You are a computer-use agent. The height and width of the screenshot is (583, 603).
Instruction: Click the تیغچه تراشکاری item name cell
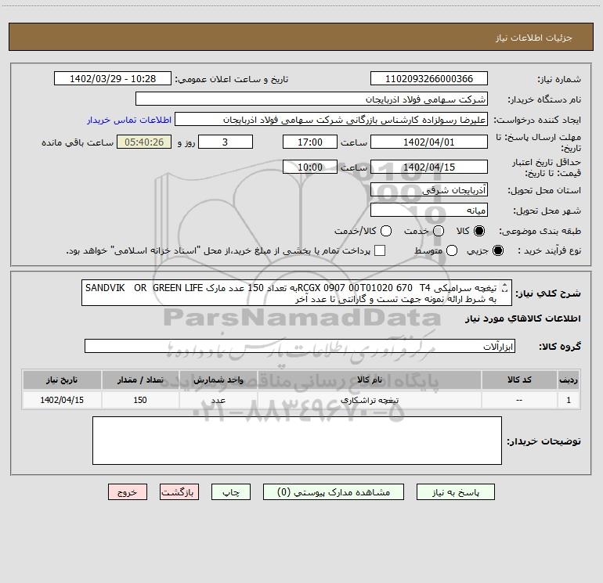pyautogui.click(x=370, y=400)
